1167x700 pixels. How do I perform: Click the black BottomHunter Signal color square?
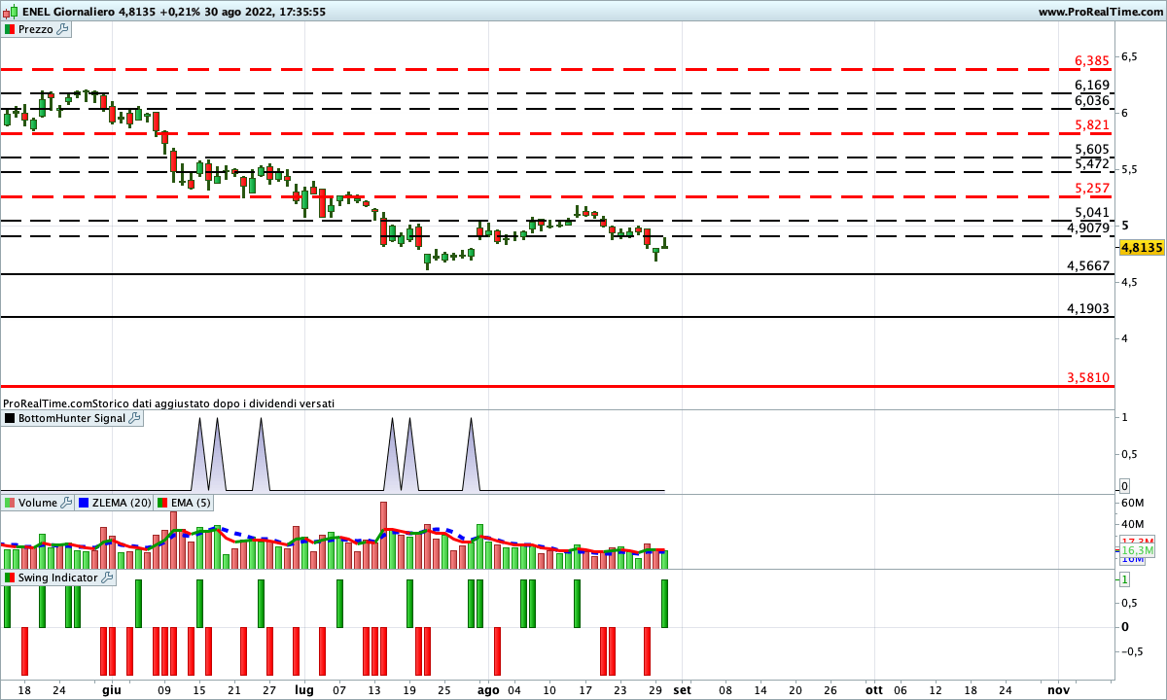pos(10,418)
